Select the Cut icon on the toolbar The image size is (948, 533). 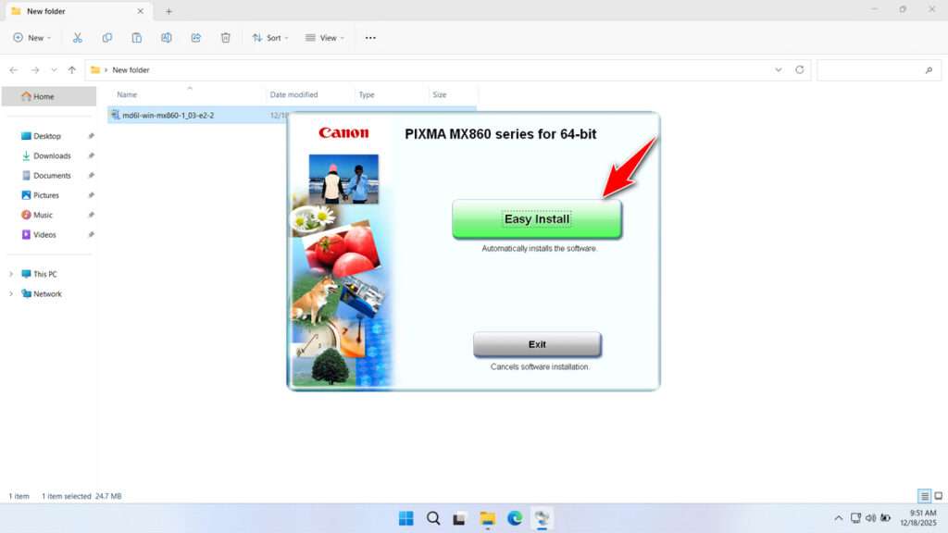(78, 37)
